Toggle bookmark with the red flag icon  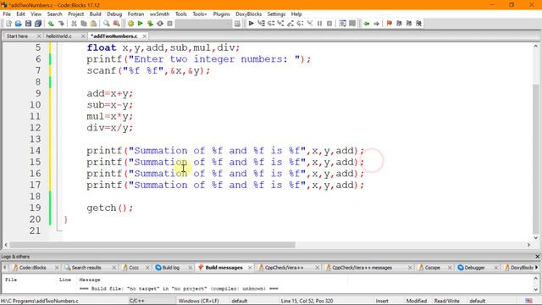[390, 24]
